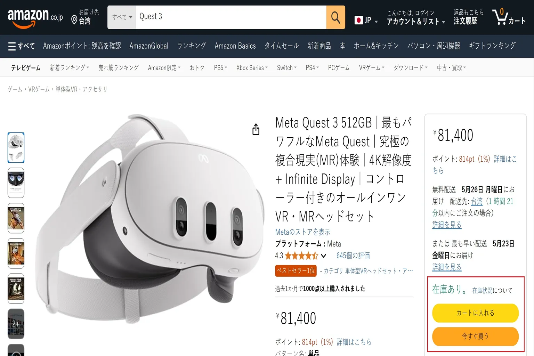This screenshot has height=356, width=534.
Task: Click the カートに入れる button
Action: (475, 313)
